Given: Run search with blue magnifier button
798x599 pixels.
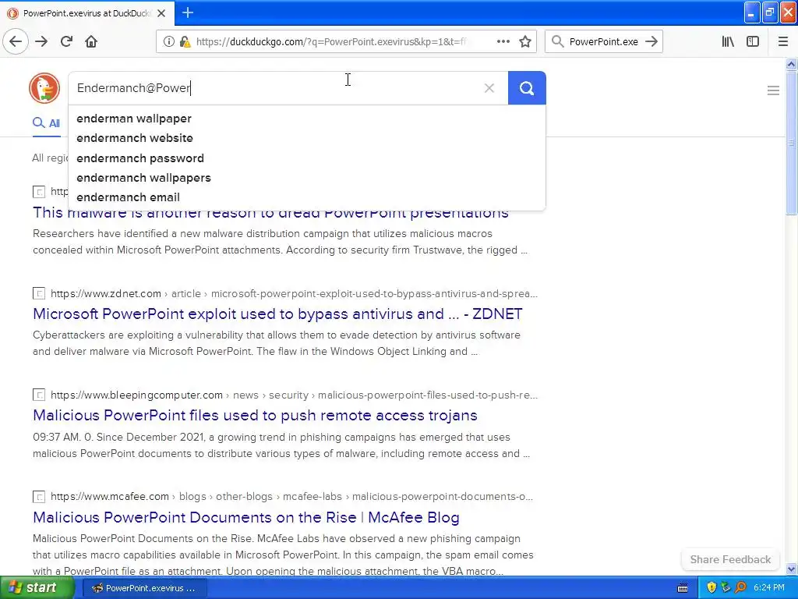Looking at the screenshot, I should [x=527, y=88].
